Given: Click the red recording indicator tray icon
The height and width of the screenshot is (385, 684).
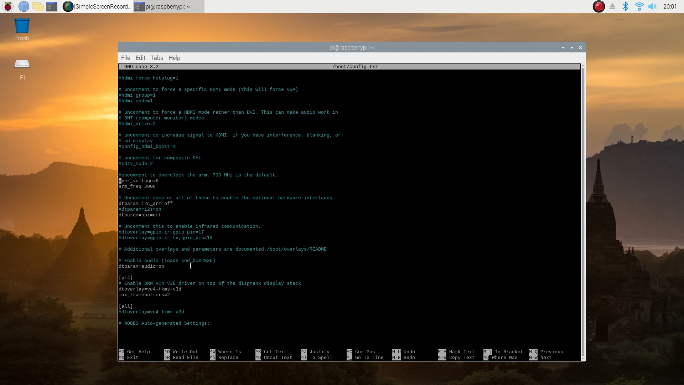Looking at the screenshot, I should click(x=598, y=6).
